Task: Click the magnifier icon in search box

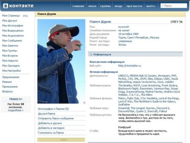Action: (163, 6)
